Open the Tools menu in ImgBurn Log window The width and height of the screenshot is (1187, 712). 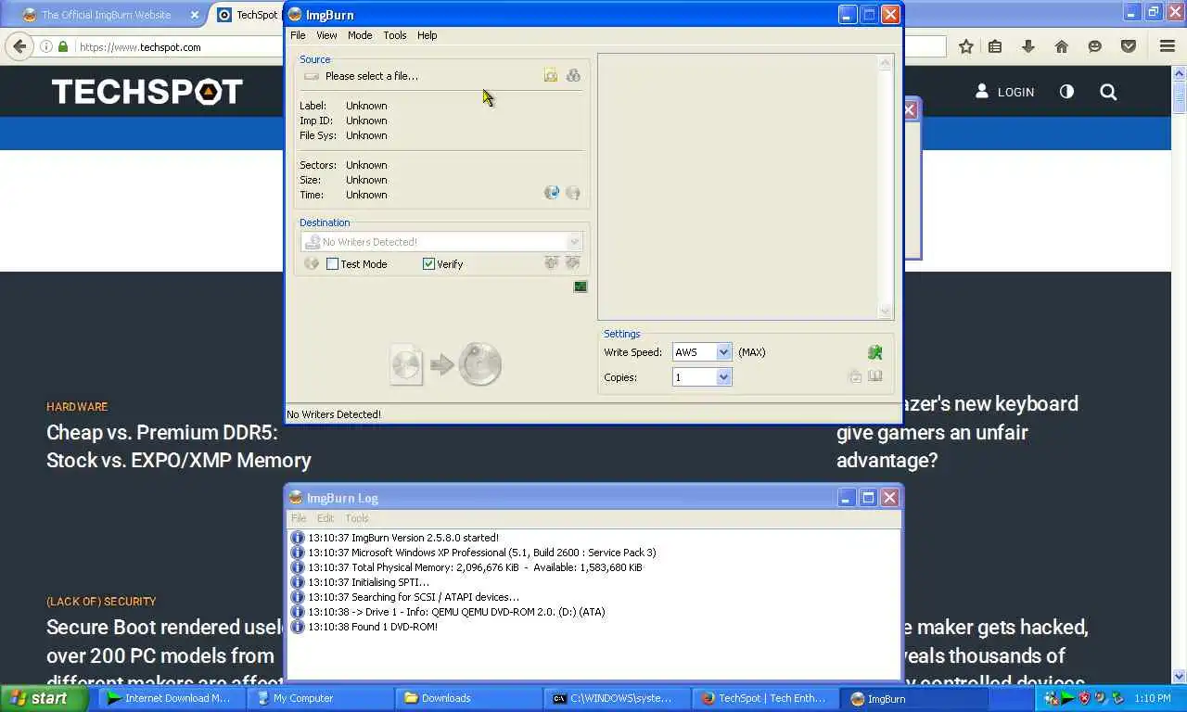click(357, 518)
